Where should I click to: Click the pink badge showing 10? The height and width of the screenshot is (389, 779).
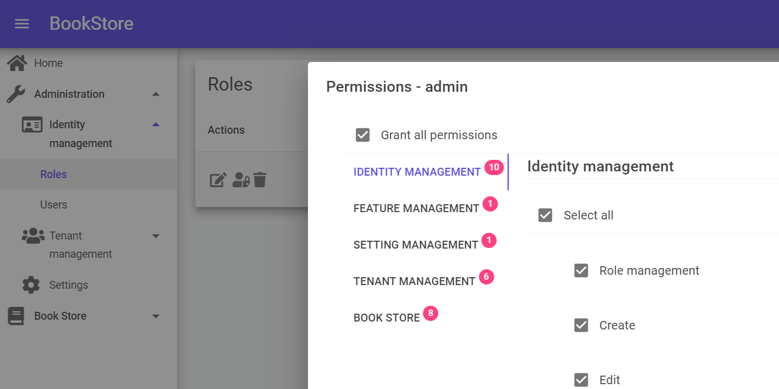[x=494, y=167]
